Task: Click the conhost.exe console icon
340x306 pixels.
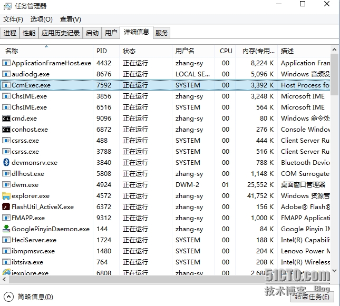Action: tap(6, 130)
